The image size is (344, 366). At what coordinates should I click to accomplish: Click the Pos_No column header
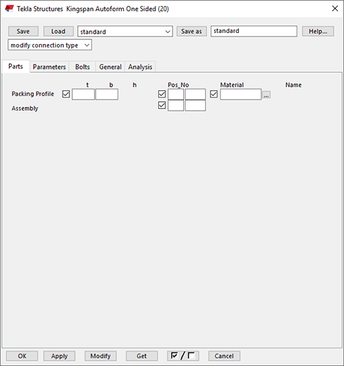178,85
